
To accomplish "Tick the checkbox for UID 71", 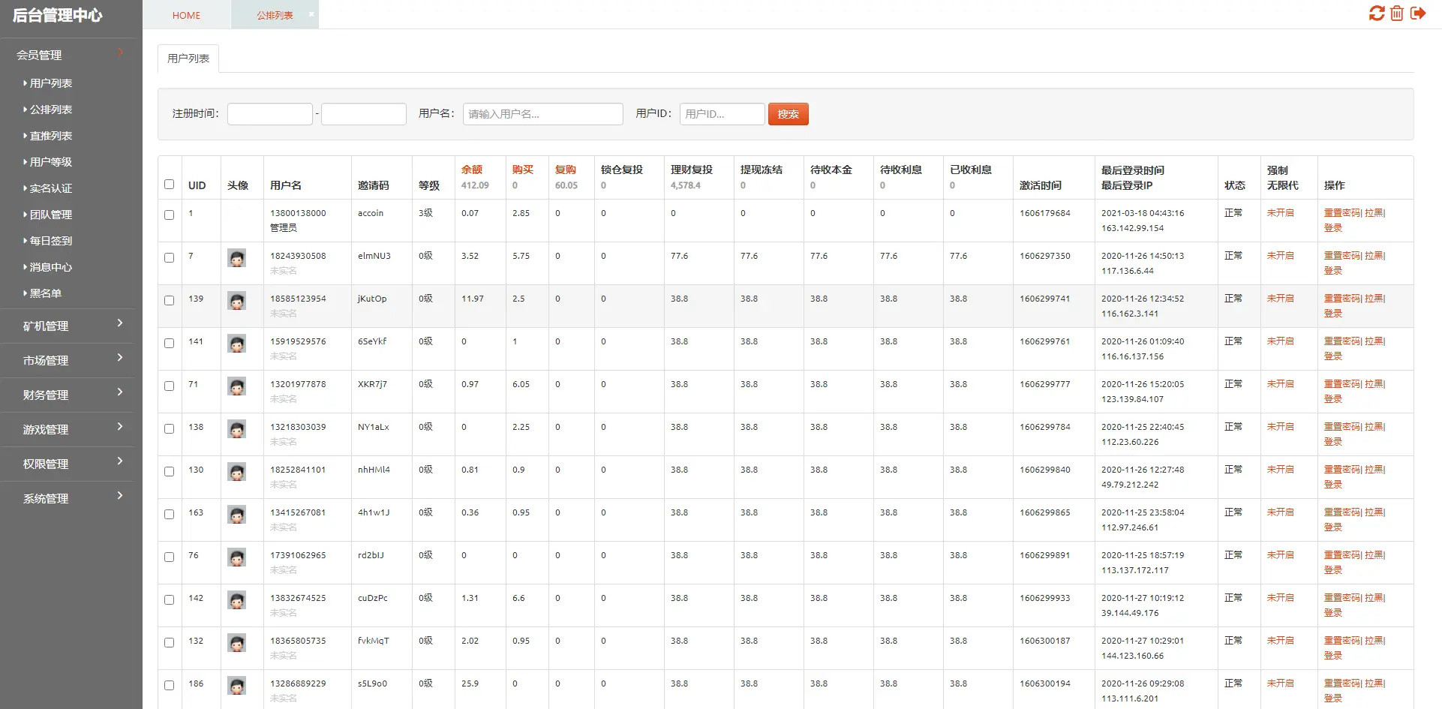I will [169, 386].
